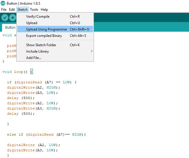Click Add File... in the menu
189x158 pixels.
34,58
